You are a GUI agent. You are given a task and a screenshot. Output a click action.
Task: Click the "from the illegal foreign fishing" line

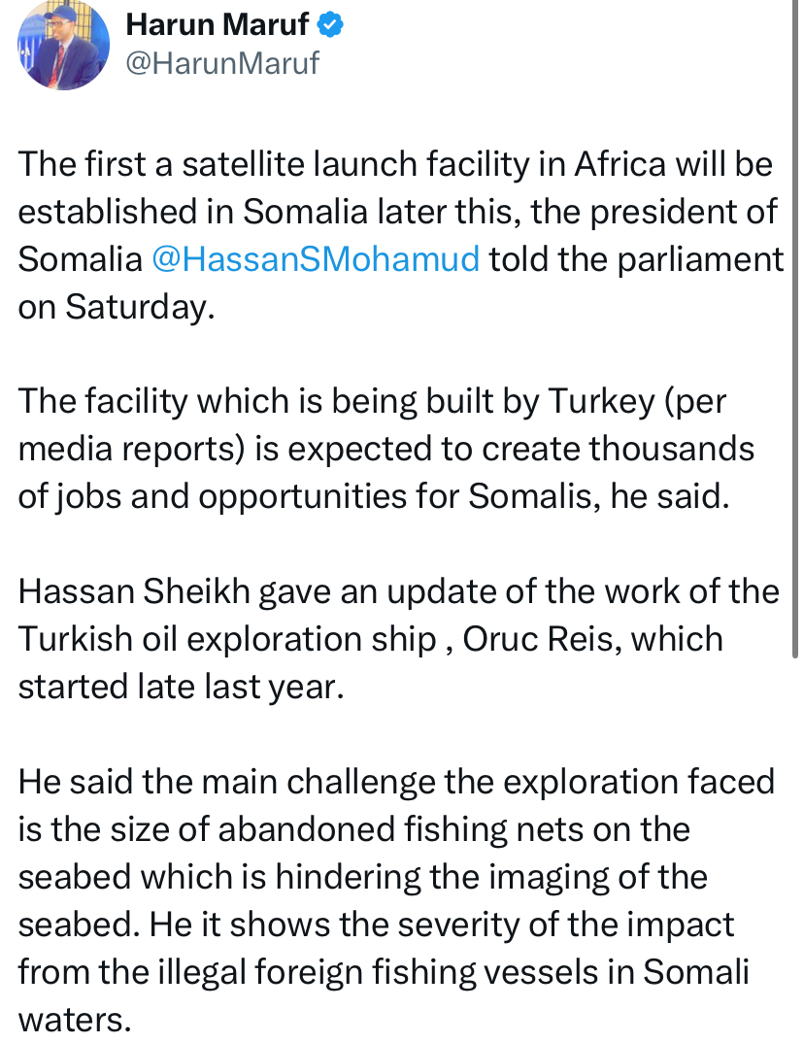point(383,972)
